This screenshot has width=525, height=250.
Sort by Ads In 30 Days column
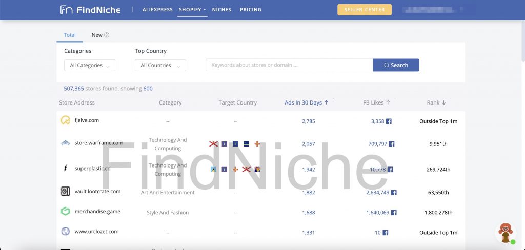(307, 103)
